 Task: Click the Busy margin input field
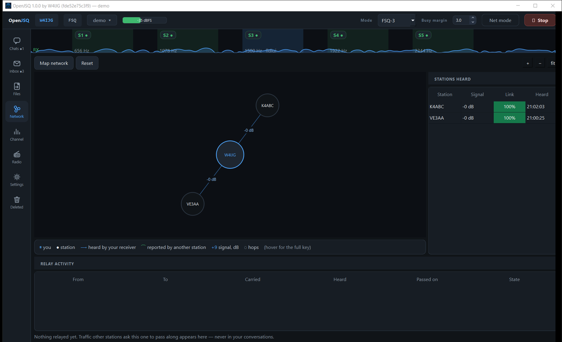pos(461,20)
